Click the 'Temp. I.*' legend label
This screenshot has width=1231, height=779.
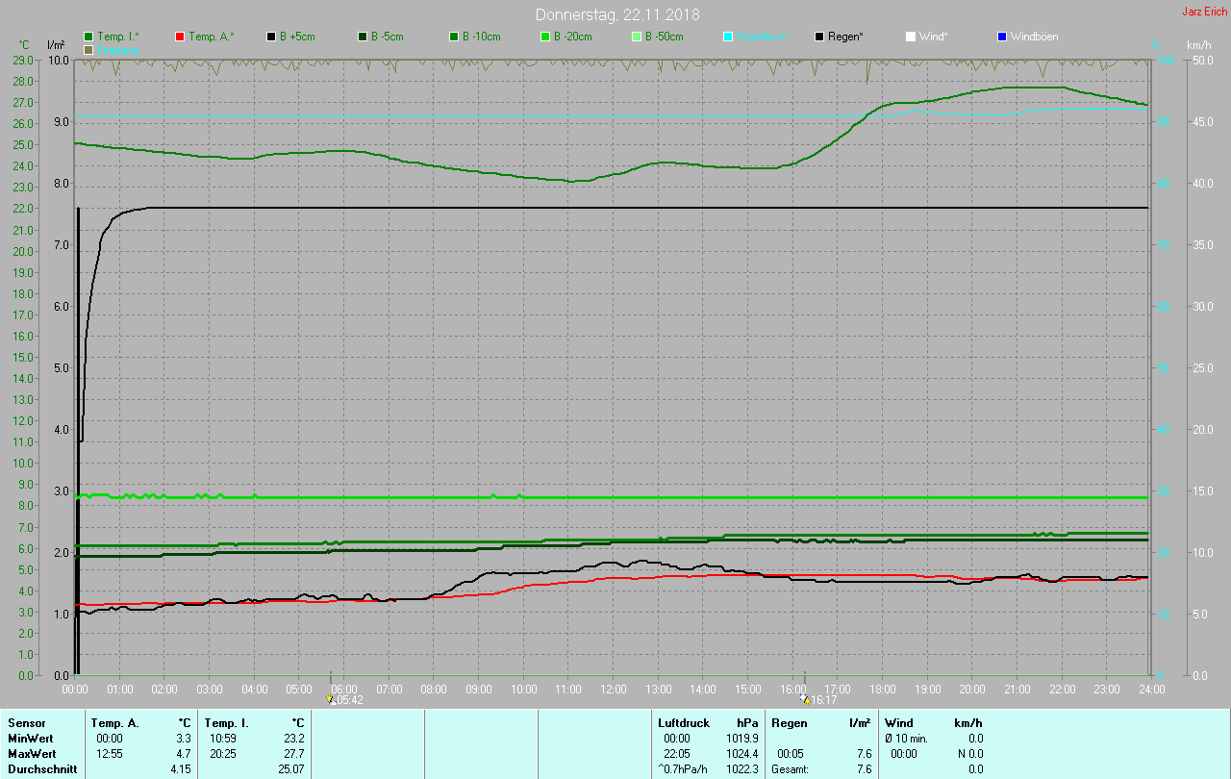coord(118,37)
